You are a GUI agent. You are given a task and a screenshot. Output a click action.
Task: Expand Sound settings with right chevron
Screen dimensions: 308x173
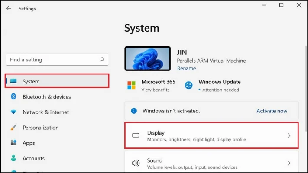coord(289,163)
